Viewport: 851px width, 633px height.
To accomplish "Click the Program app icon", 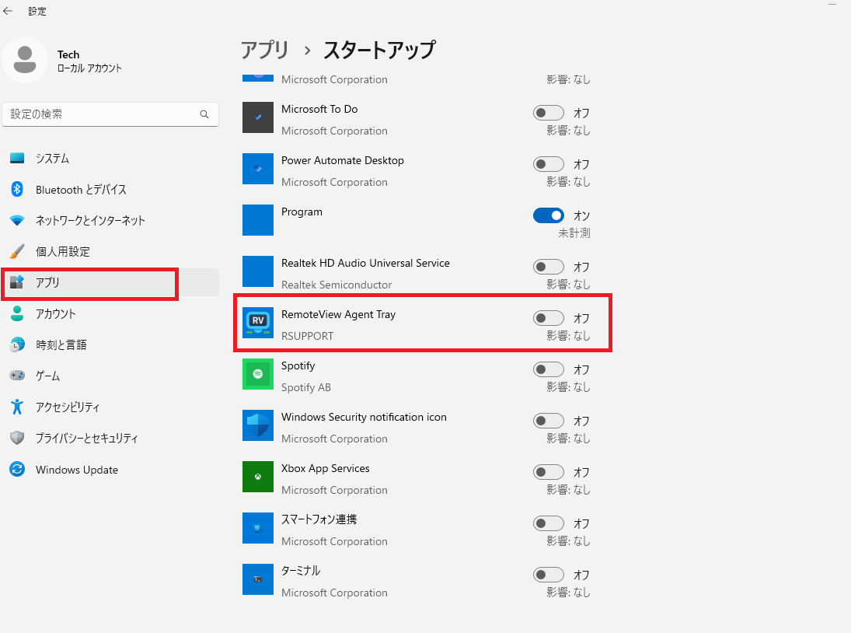I will click(x=258, y=220).
